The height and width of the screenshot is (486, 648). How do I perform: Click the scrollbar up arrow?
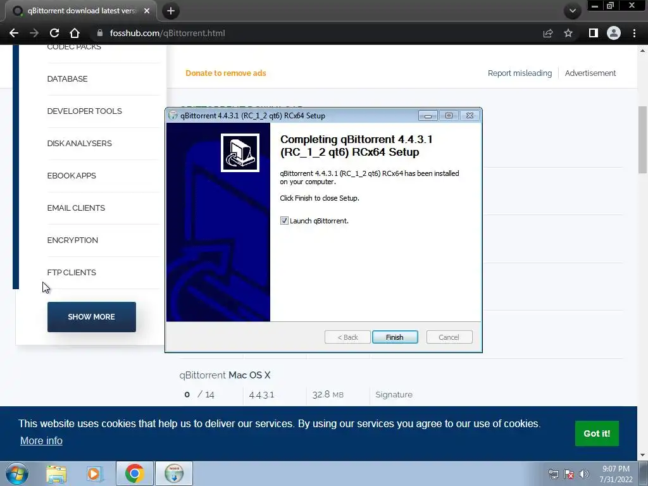tap(642, 51)
